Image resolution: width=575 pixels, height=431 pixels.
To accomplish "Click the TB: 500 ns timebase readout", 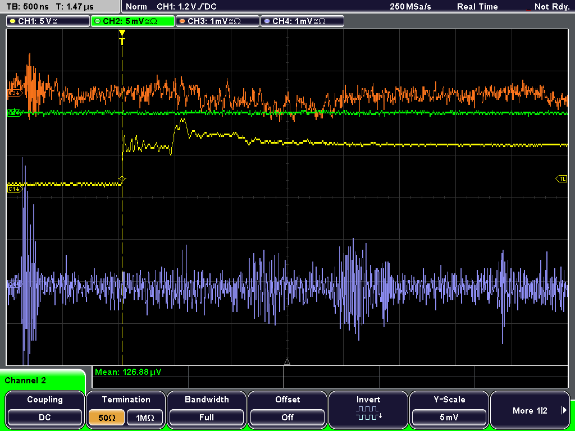I will (x=28, y=7).
